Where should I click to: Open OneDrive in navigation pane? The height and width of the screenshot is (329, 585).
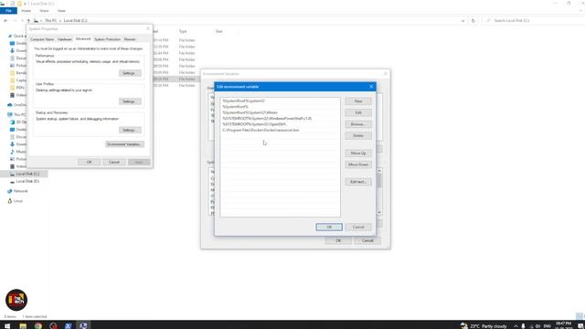pos(17,105)
